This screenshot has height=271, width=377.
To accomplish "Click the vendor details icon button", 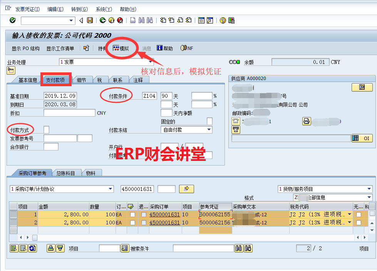I will (x=362, y=87).
